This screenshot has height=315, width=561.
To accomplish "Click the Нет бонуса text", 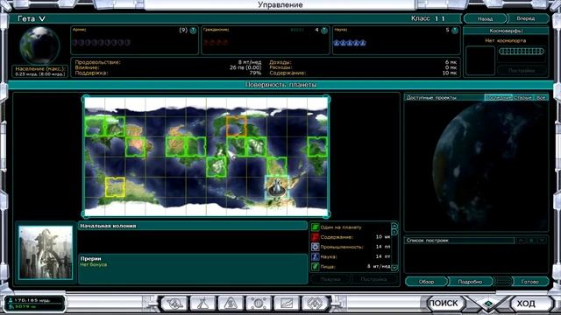I will tap(94, 264).
